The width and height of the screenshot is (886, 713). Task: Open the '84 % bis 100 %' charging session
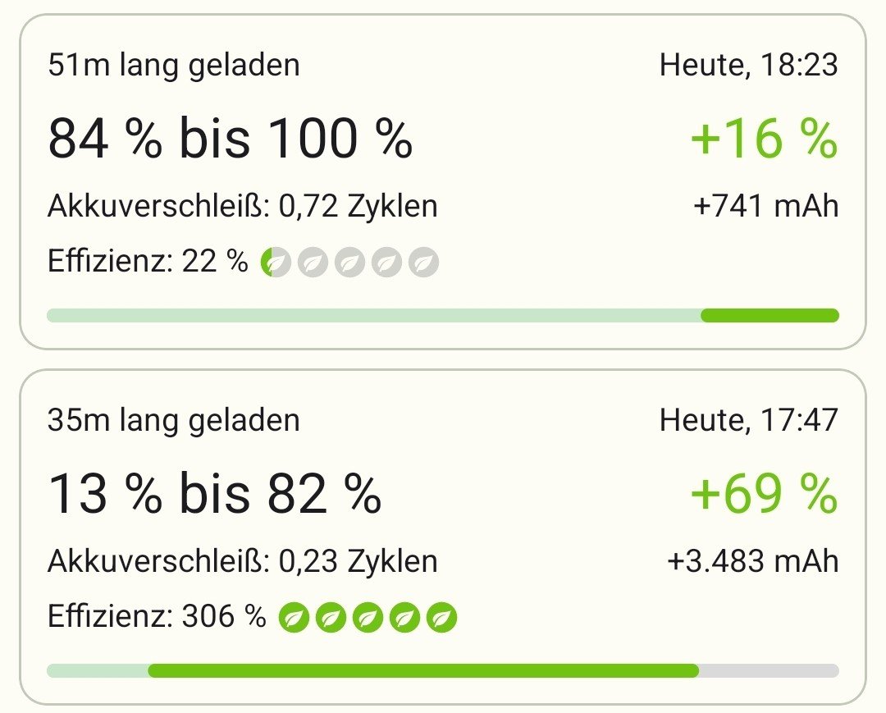(231, 138)
